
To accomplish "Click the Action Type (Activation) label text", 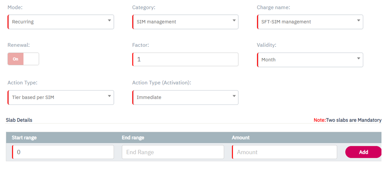I will pyautogui.click(x=162, y=83).
